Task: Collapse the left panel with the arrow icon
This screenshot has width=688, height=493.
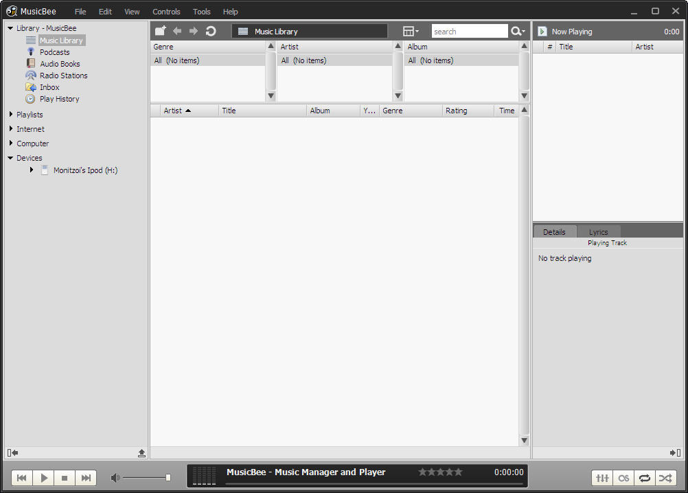Action: (12, 452)
